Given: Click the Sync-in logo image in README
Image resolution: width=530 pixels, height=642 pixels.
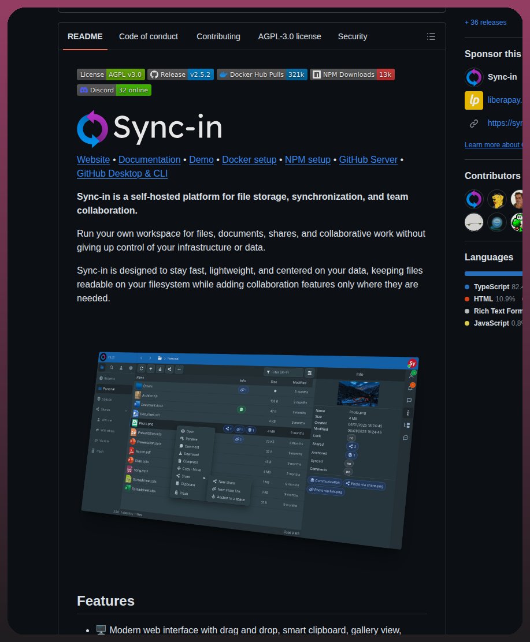Looking at the screenshot, I should (150, 128).
